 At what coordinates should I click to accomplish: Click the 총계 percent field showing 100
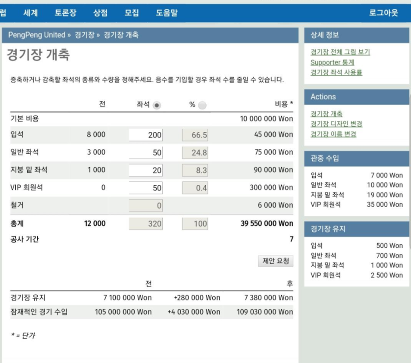(x=195, y=224)
